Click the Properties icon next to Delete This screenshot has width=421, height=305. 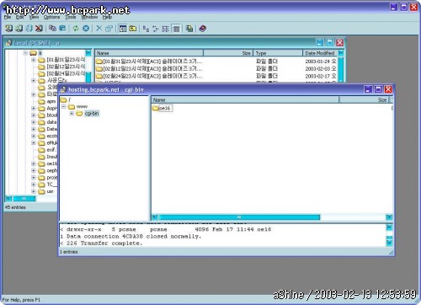[x=109, y=29]
